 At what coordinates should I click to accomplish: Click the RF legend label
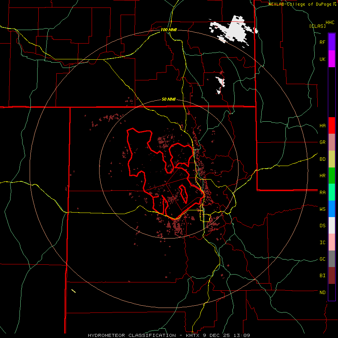322,42
